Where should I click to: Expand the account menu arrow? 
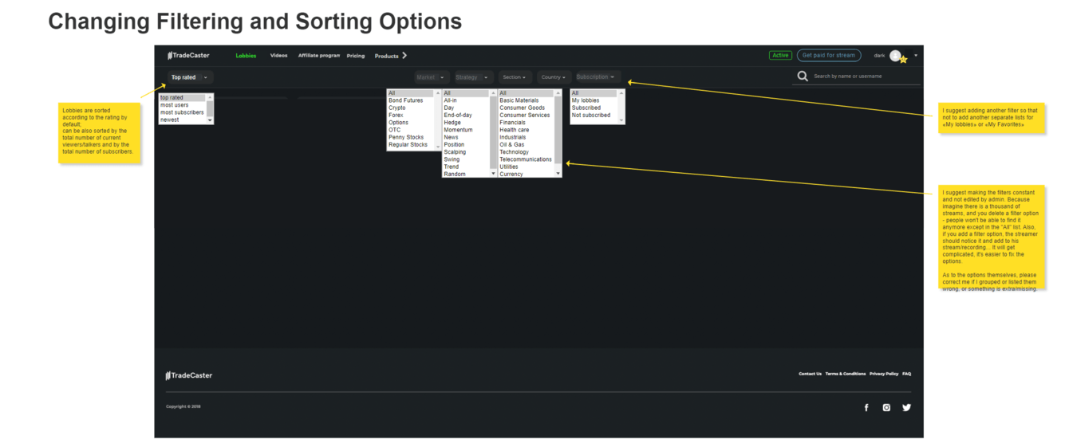click(916, 56)
